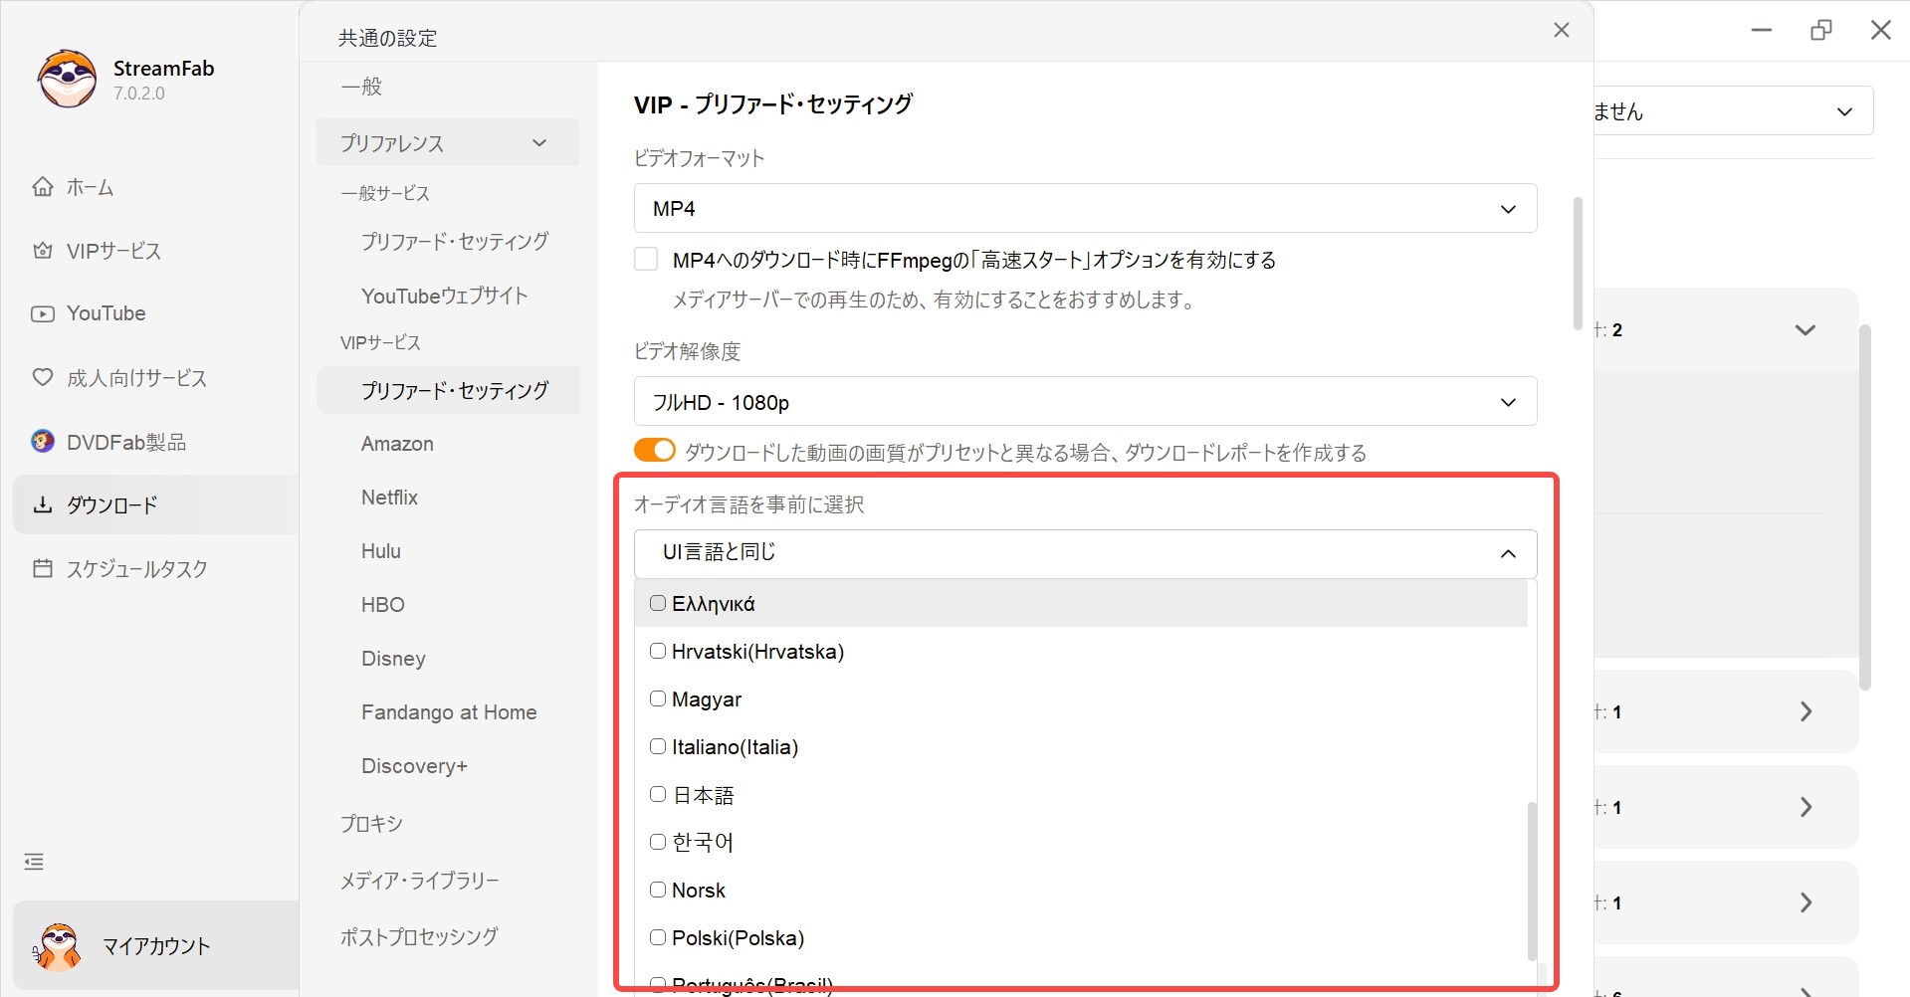1910x997 pixels.
Task: Open スケジュールタスク in the sidebar
Action: coord(136,569)
